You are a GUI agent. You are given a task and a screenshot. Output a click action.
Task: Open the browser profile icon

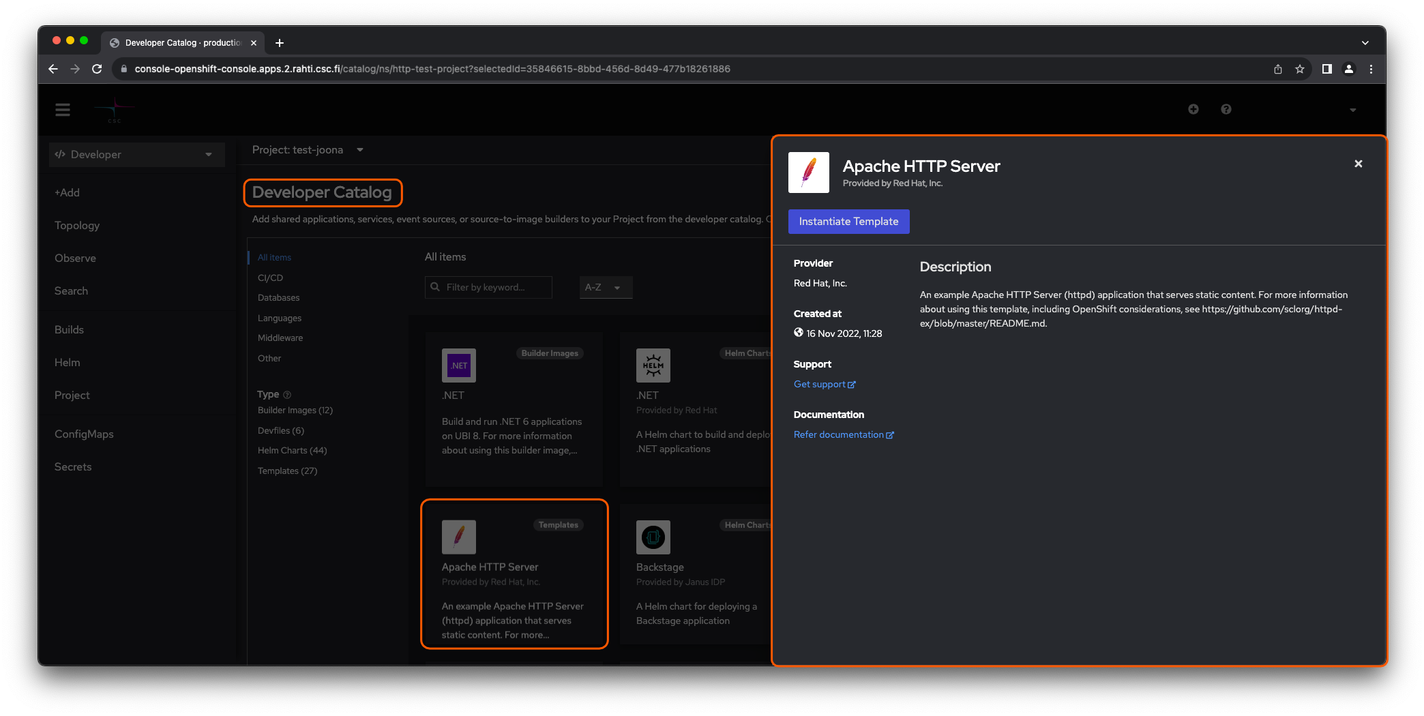point(1349,69)
